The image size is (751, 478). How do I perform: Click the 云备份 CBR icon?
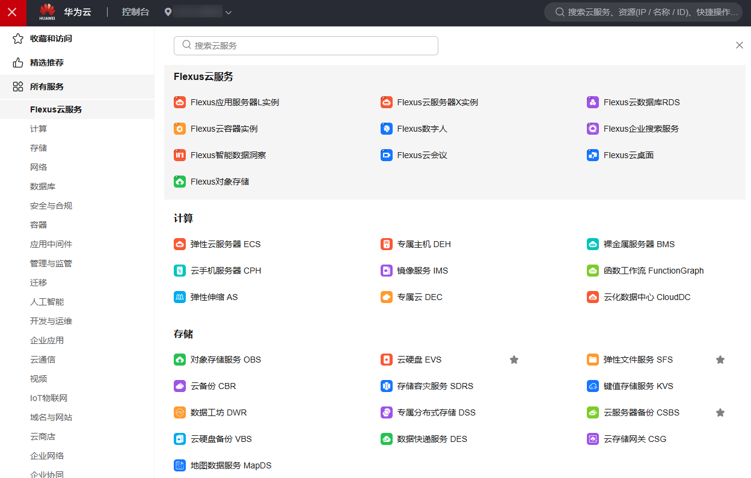coord(180,386)
